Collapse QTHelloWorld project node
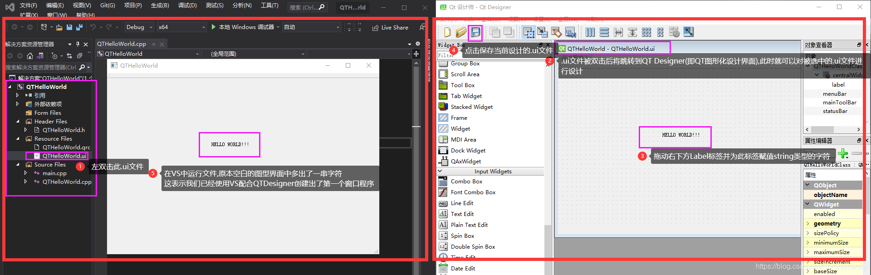The width and height of the screenshot is (871, 275). [10, 87]
